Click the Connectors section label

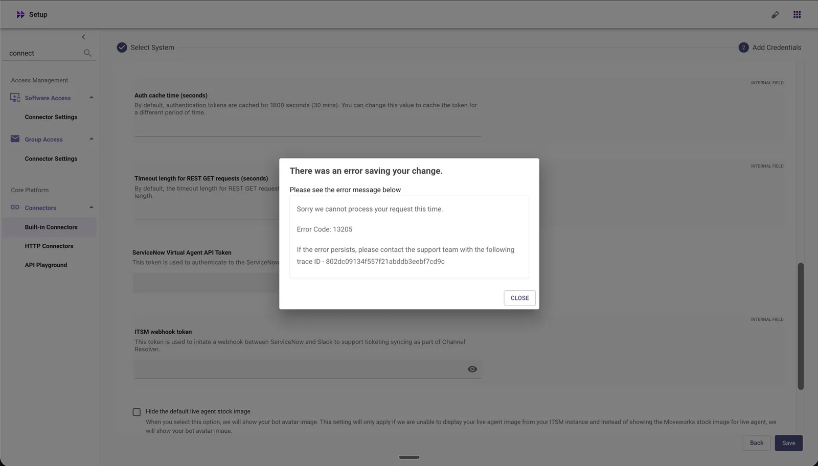click(x=40, y=208)
